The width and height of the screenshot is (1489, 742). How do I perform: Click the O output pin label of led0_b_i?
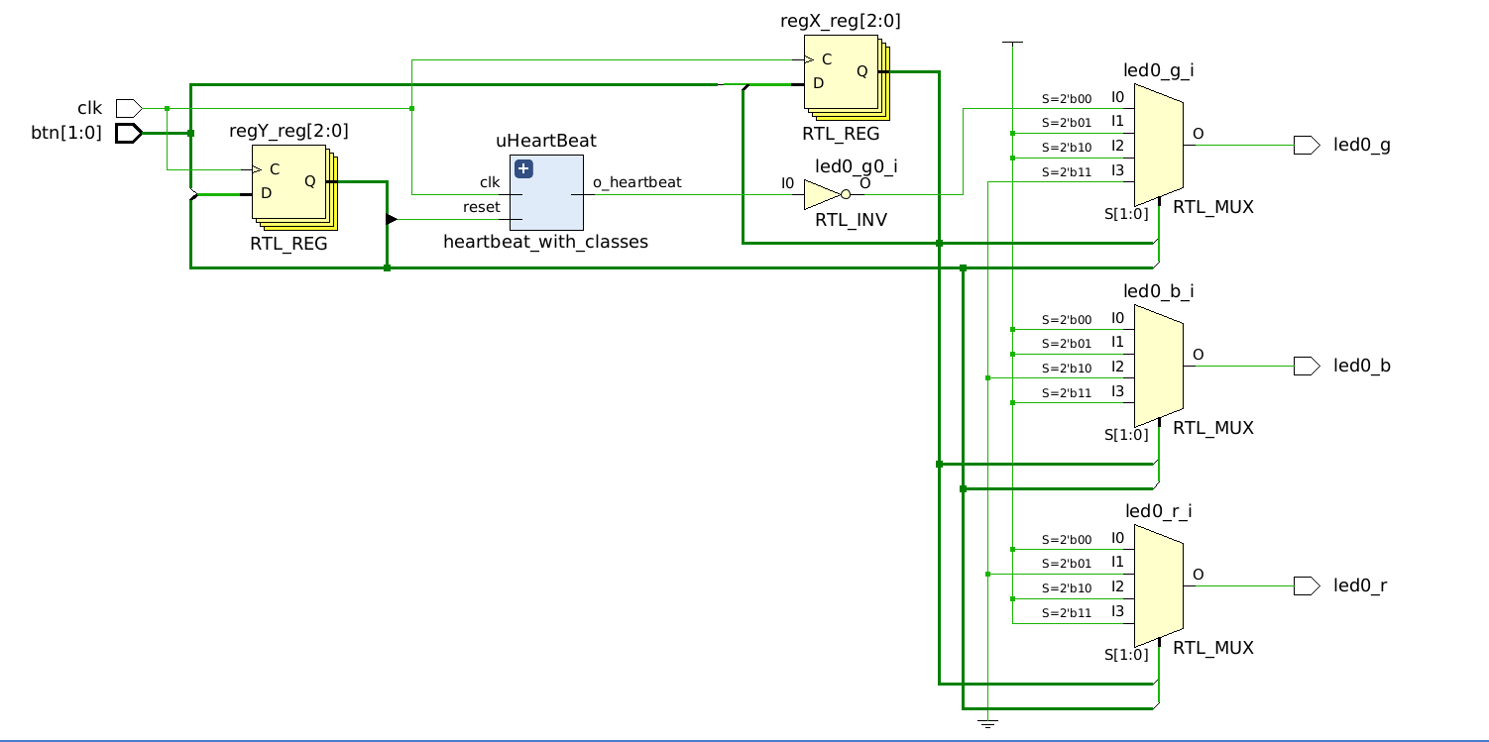click(x=1199, y=354)
